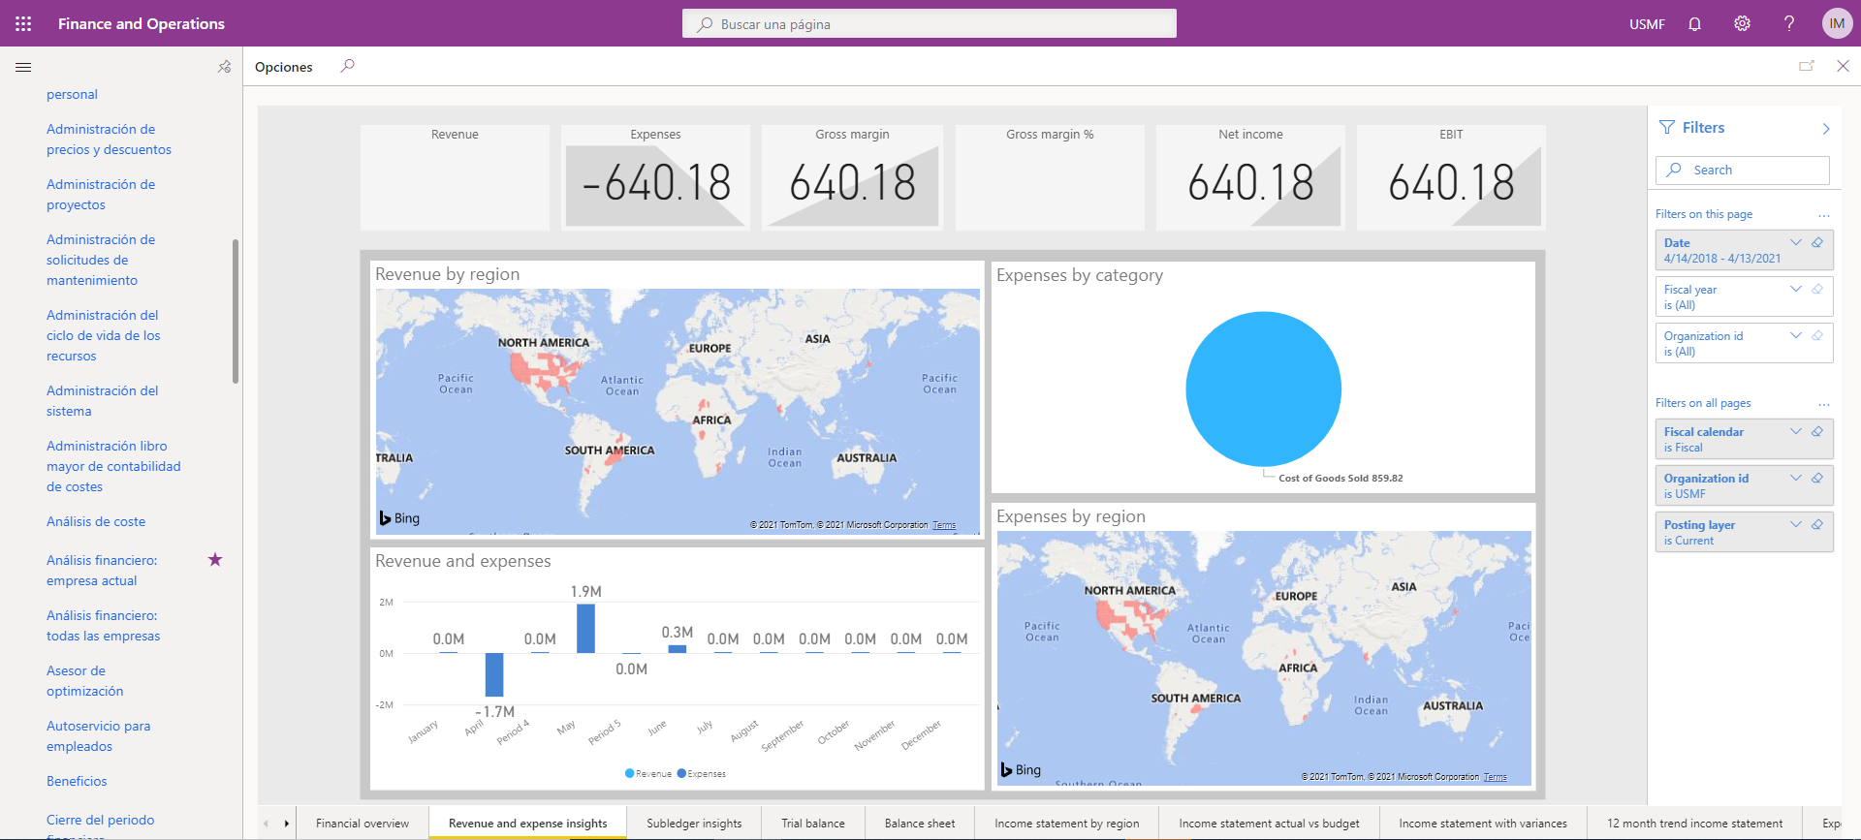Toggle the hamburger navigation menu icon
Image resolution: width=1861 pixels, height=840 pixels.
[x=23, y=67]
